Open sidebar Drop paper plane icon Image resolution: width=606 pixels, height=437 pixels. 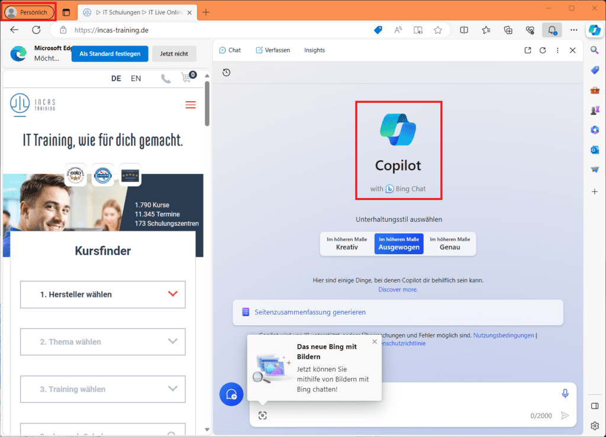tap(595, 170)
